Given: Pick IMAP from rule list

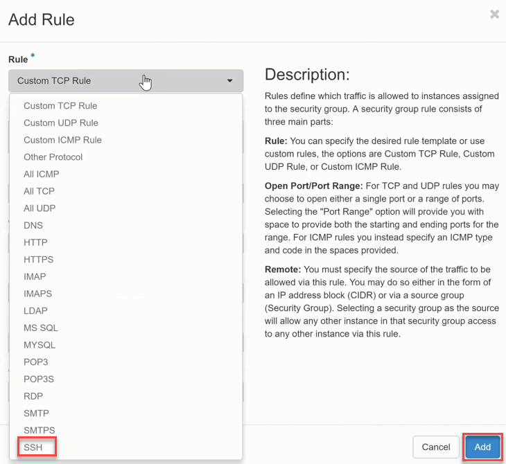Looking at the screenshot, I should pos(35,277).
